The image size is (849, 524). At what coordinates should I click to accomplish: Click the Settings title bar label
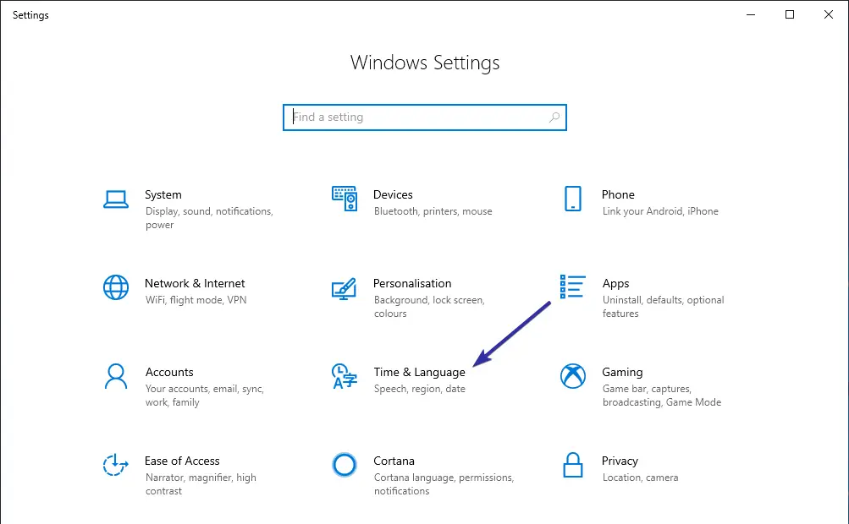30,14
